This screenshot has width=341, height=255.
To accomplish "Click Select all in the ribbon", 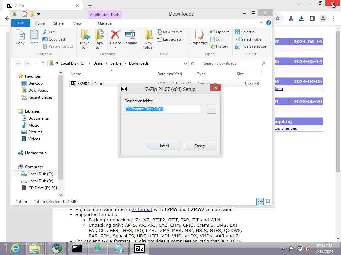I will pos(246,32).
